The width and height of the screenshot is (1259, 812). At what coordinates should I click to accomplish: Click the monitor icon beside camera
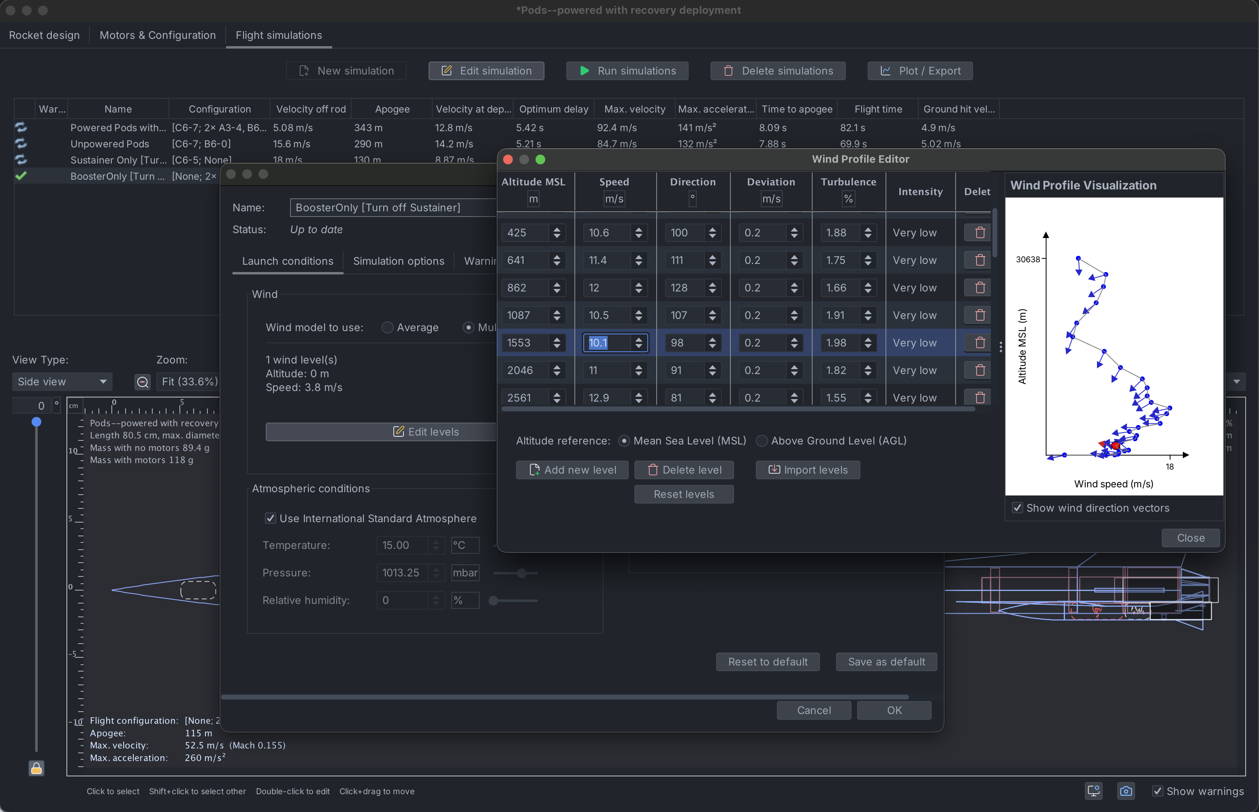click(x=1093, y=791)
